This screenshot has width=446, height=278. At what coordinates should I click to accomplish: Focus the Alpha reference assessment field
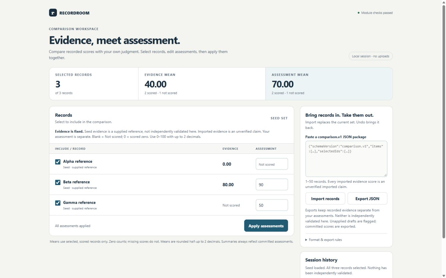(272, 164)
